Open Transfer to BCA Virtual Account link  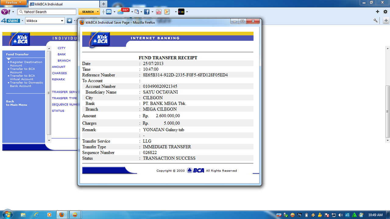click(22, 77)
